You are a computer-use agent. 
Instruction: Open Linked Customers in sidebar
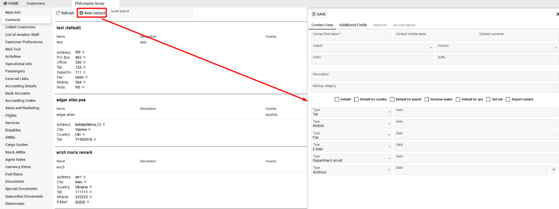tap(20, 27)
